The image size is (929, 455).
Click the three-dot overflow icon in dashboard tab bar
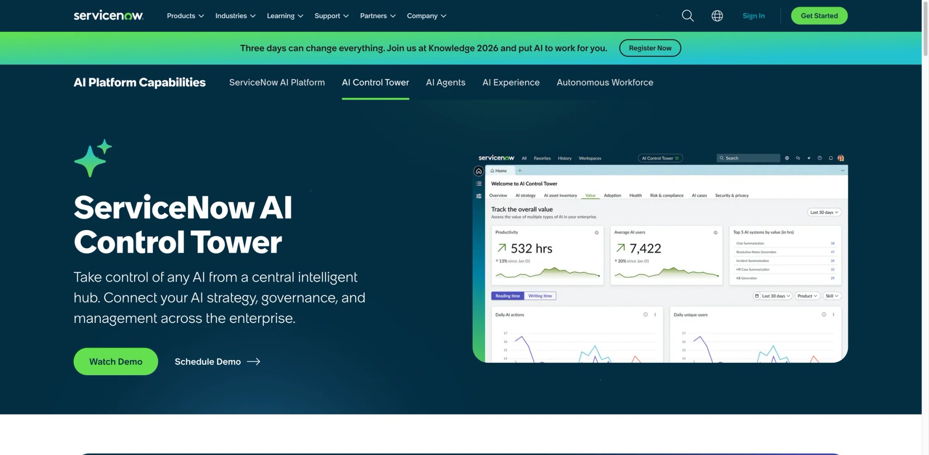(843, 171)
